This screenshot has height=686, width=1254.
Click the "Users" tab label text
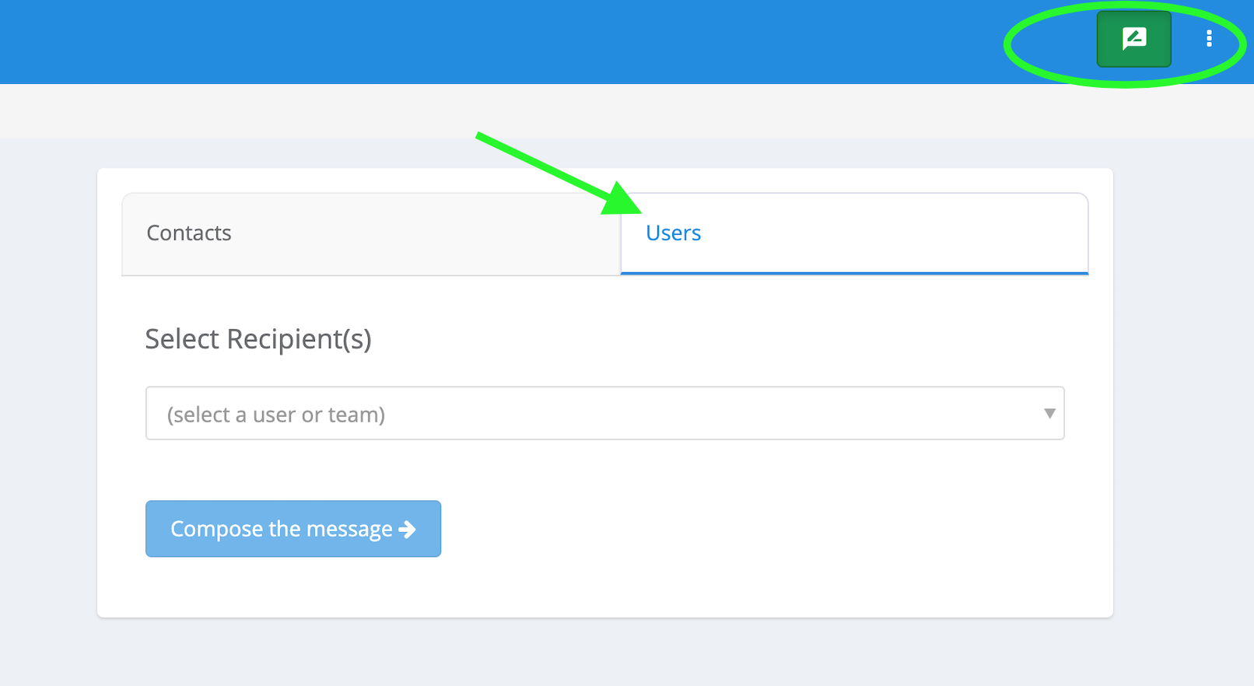673,233
